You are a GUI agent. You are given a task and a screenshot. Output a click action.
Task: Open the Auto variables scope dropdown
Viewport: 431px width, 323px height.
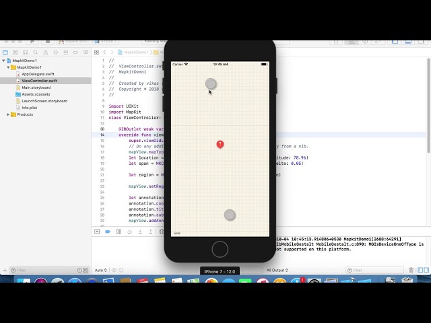tap(101, 271)
